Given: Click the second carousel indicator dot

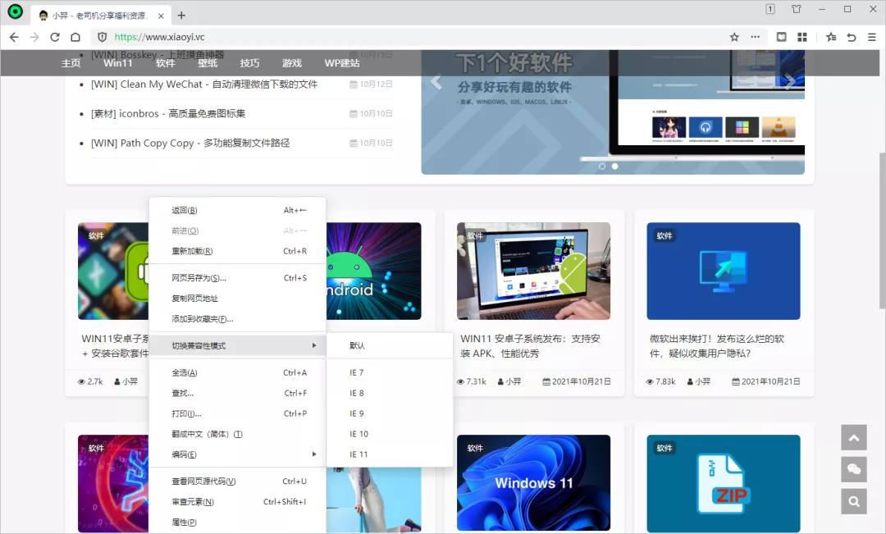Looking at the screenshot, I should pyautogui.click(x=614, y=166).
